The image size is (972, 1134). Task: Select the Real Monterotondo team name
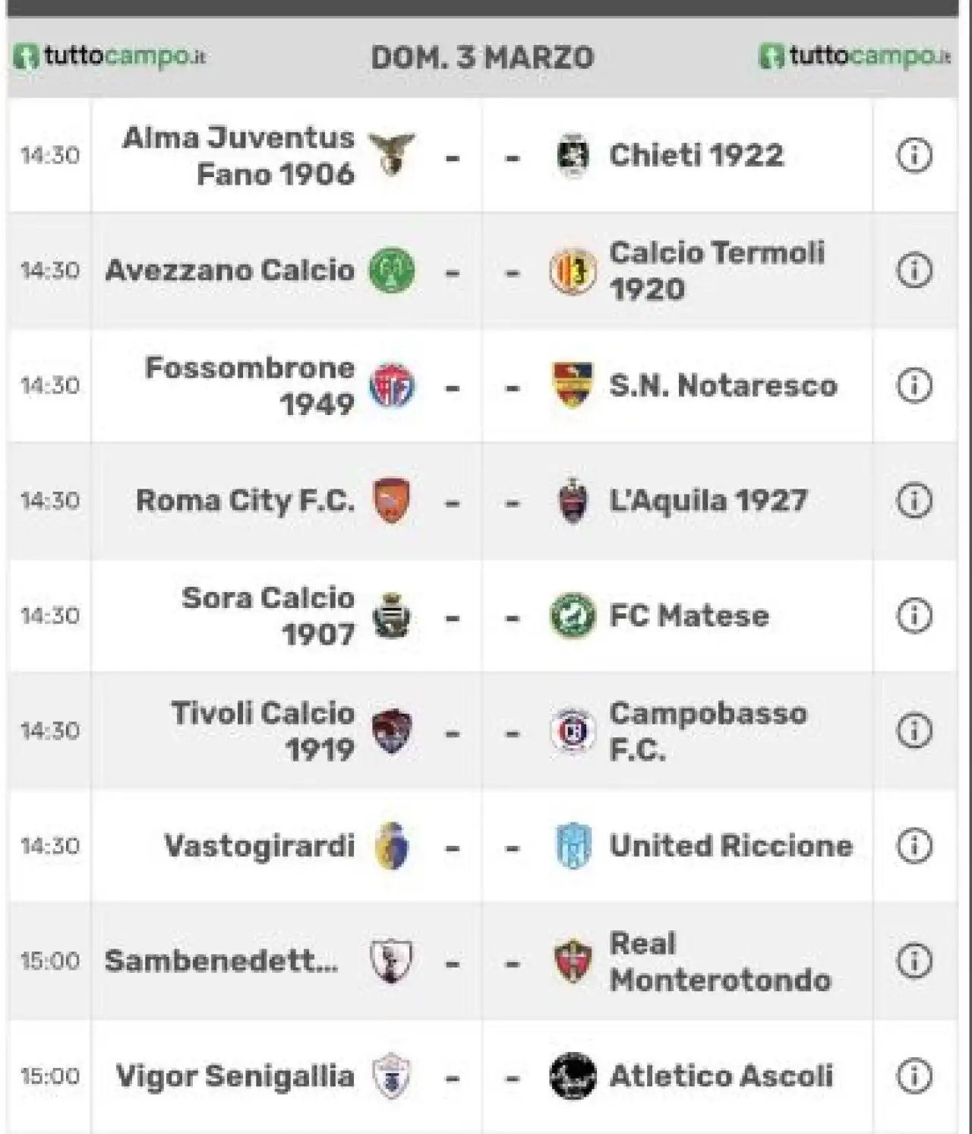click(x=721, y=961)
